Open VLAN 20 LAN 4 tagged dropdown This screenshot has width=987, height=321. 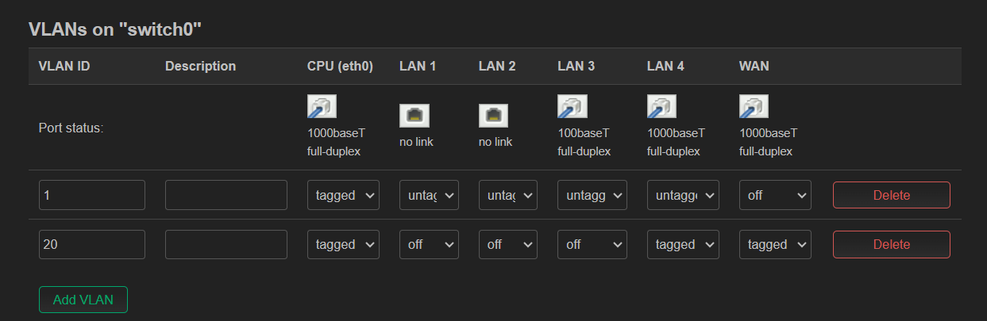(x=683, y=245)
